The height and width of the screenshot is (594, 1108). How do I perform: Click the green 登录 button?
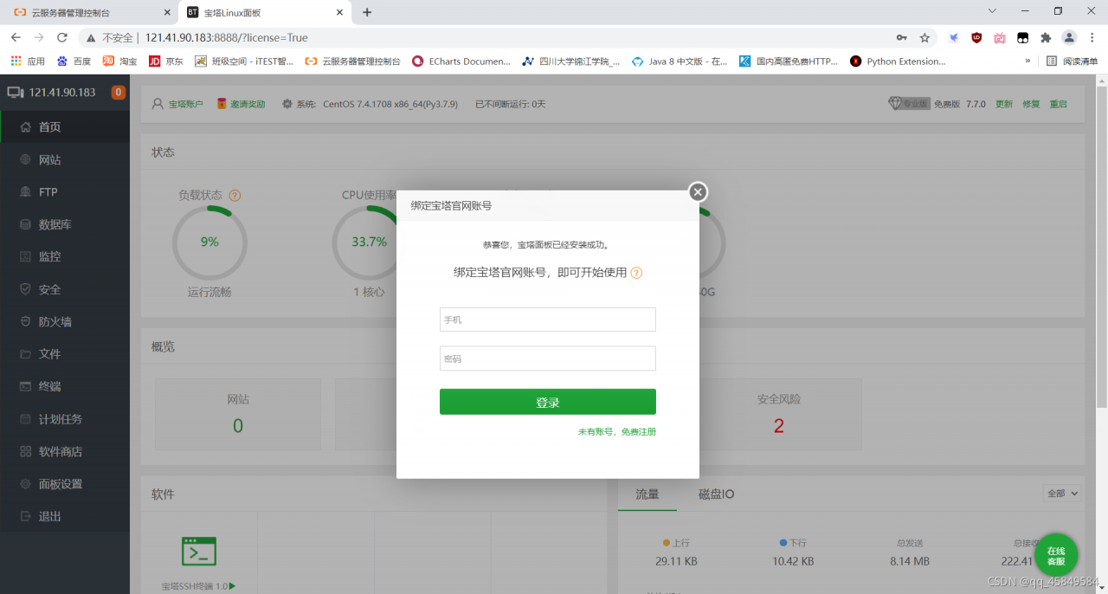coord(548,402)
